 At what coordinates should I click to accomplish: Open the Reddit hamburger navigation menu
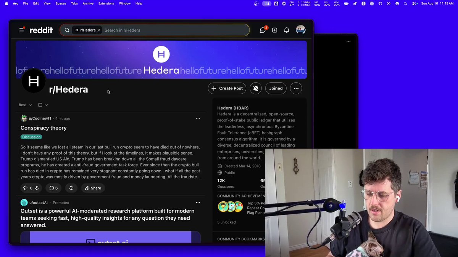coord(22,30)
